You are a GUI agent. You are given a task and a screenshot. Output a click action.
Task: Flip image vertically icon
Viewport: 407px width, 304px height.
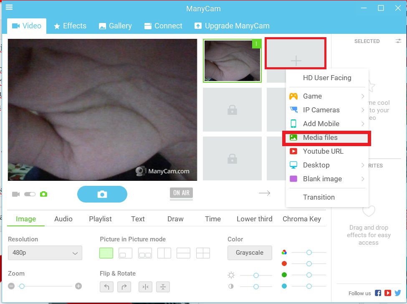point(163,287)
